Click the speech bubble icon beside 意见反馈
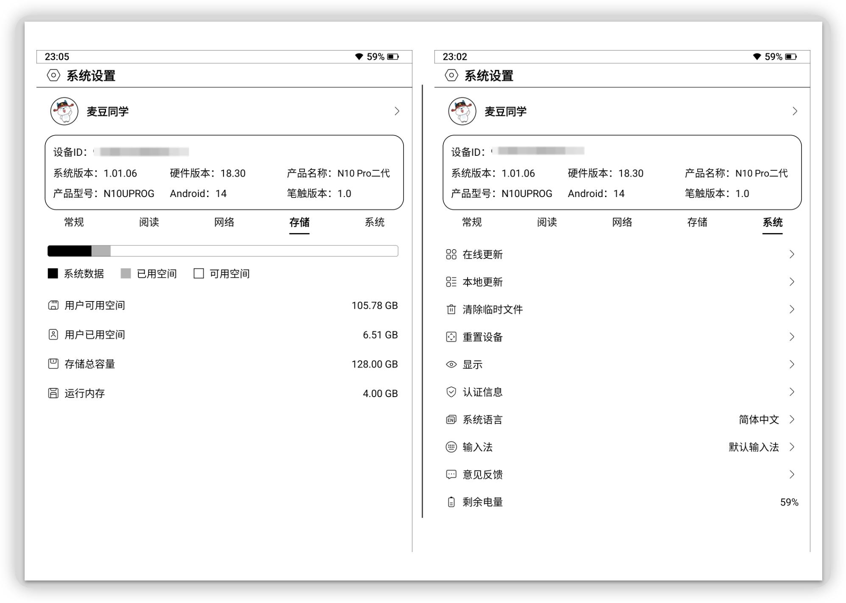846x603 pixels. (x=451, y=474)
